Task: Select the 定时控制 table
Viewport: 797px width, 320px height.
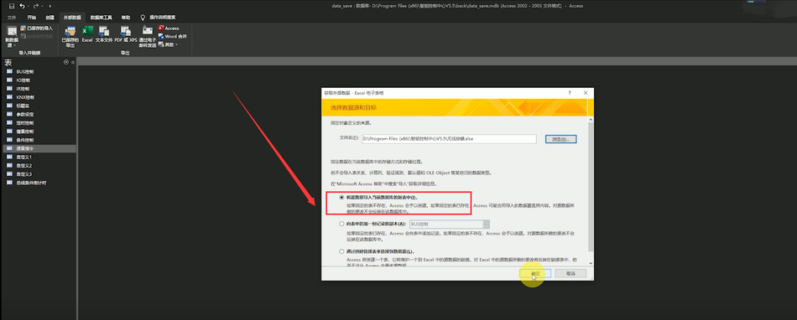Action: click(39, 123)
